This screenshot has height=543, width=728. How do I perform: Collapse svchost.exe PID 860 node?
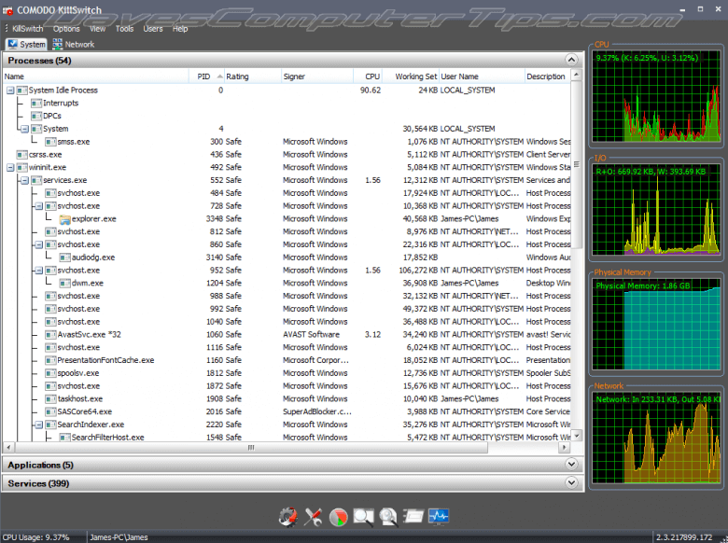pyautogui.click(x=39, y=244)
